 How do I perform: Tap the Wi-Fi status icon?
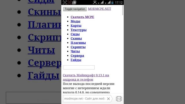95,2
